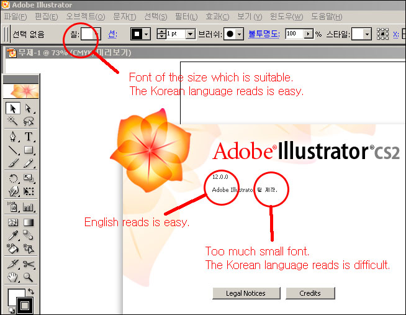Click the stroke weight stepper arrows
The height and width of the screenshot is (315, 406).
pyautogui.click(x=161, y=34)
